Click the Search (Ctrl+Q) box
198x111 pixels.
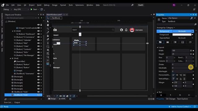tap(118, 5)
